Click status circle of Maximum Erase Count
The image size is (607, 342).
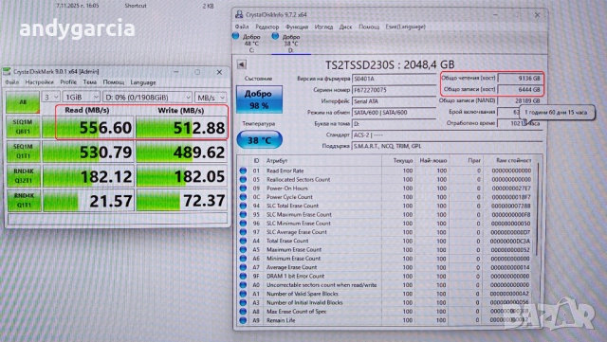tap(243, 249)
